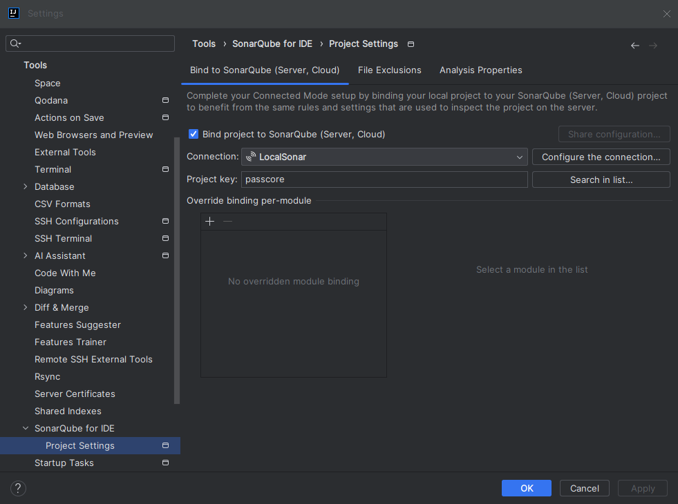Click the project-level marker icon beside Actions on Save
The image size is (678, 504).
pos(165,117)
